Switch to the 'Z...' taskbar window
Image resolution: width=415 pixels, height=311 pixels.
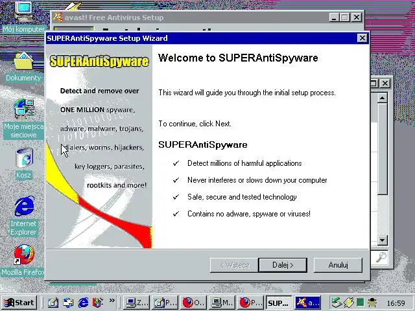tap(137, 303)
